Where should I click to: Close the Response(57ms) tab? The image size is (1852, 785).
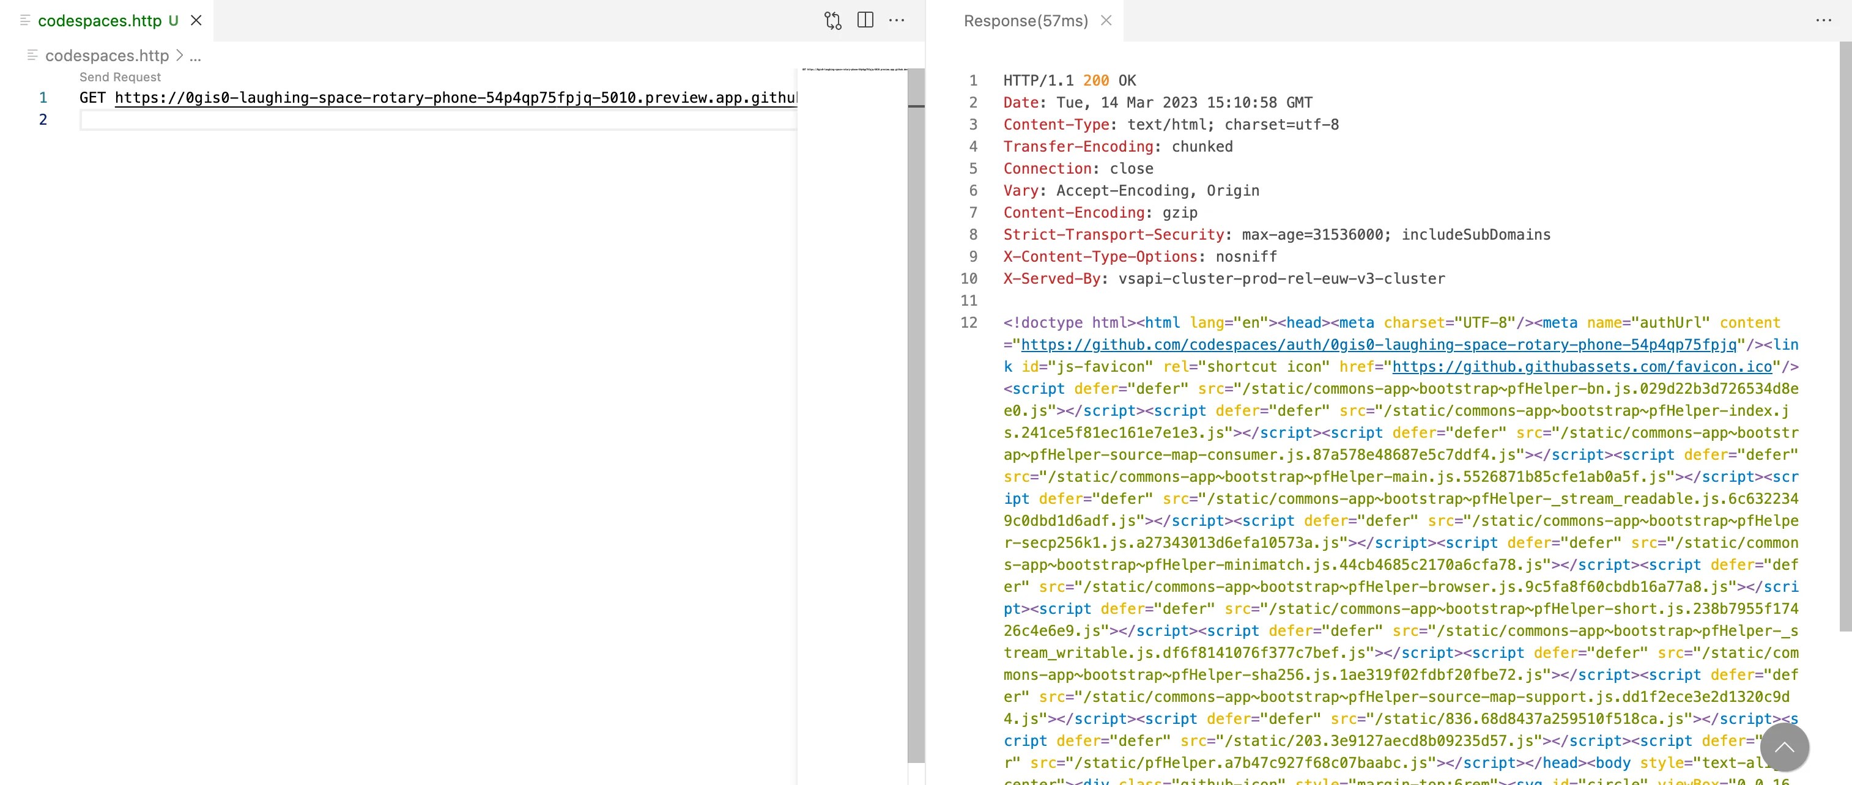[1106, 20]
